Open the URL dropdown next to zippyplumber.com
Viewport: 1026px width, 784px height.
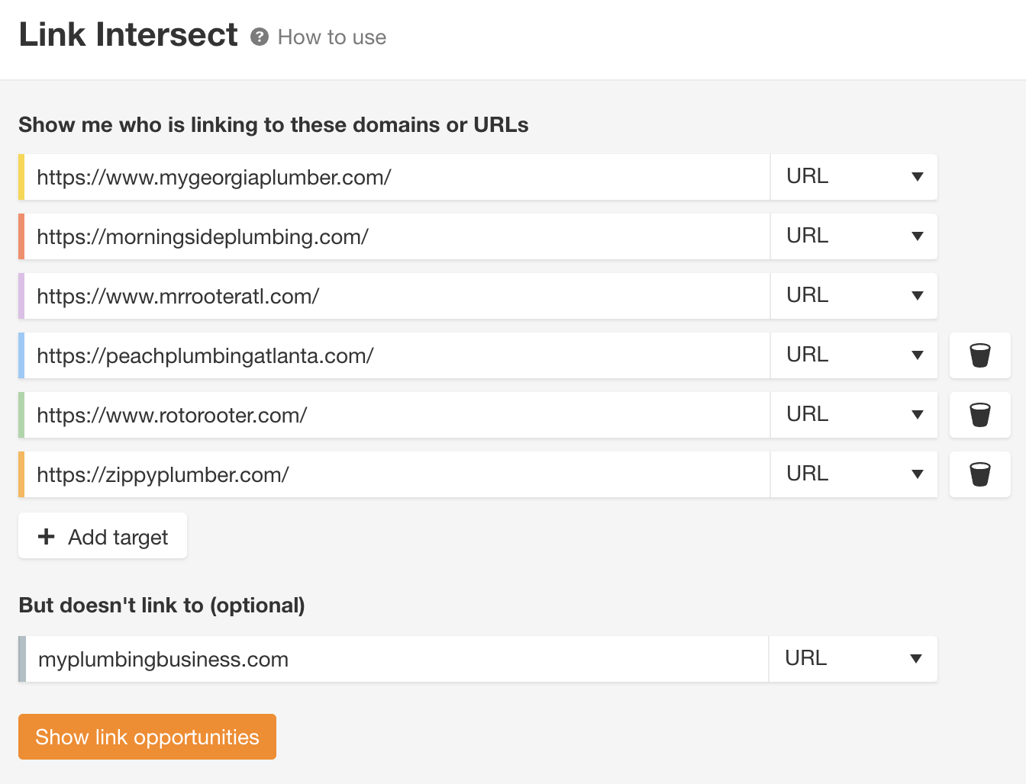(x=853, y=474)
